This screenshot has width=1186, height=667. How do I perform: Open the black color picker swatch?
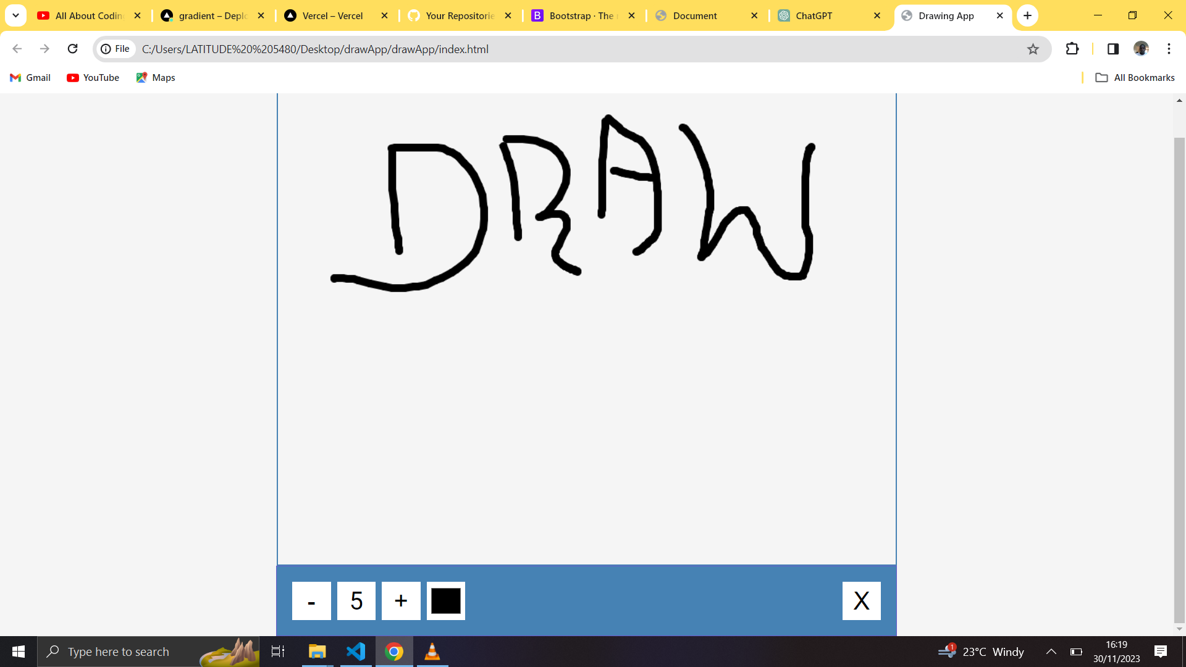pyautogui.click(x=445, y=600)
